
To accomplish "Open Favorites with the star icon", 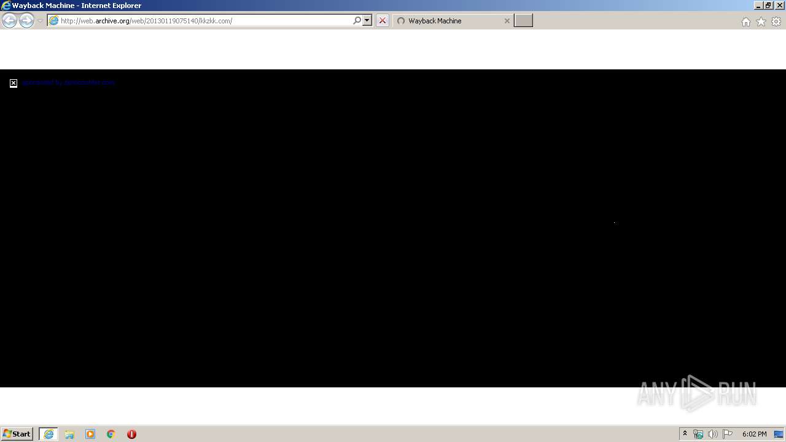I will (x=761, y=21).
